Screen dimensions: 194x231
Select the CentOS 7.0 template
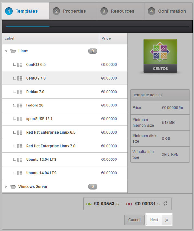click(x=65, y=78)
